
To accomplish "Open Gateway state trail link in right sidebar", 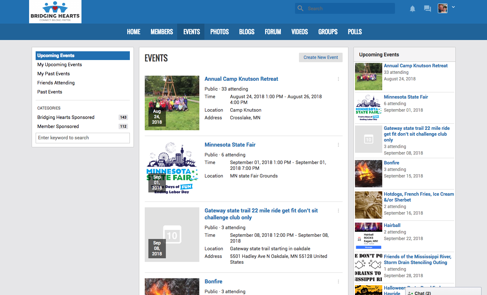I will [x=417, y=134].
